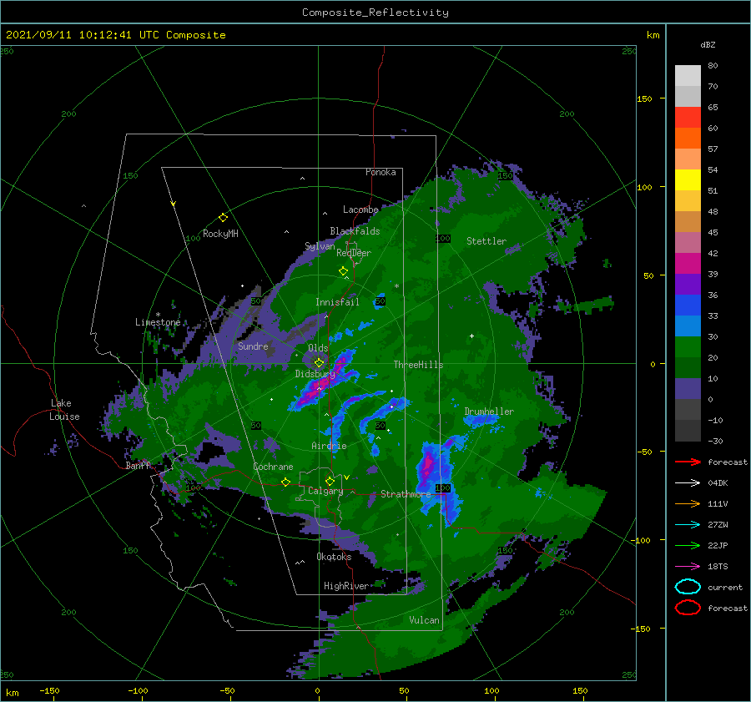Click the red forecast arrow in legend
Image resolution: width=751 pixels, height=702 pixels.
pos(688,462)
